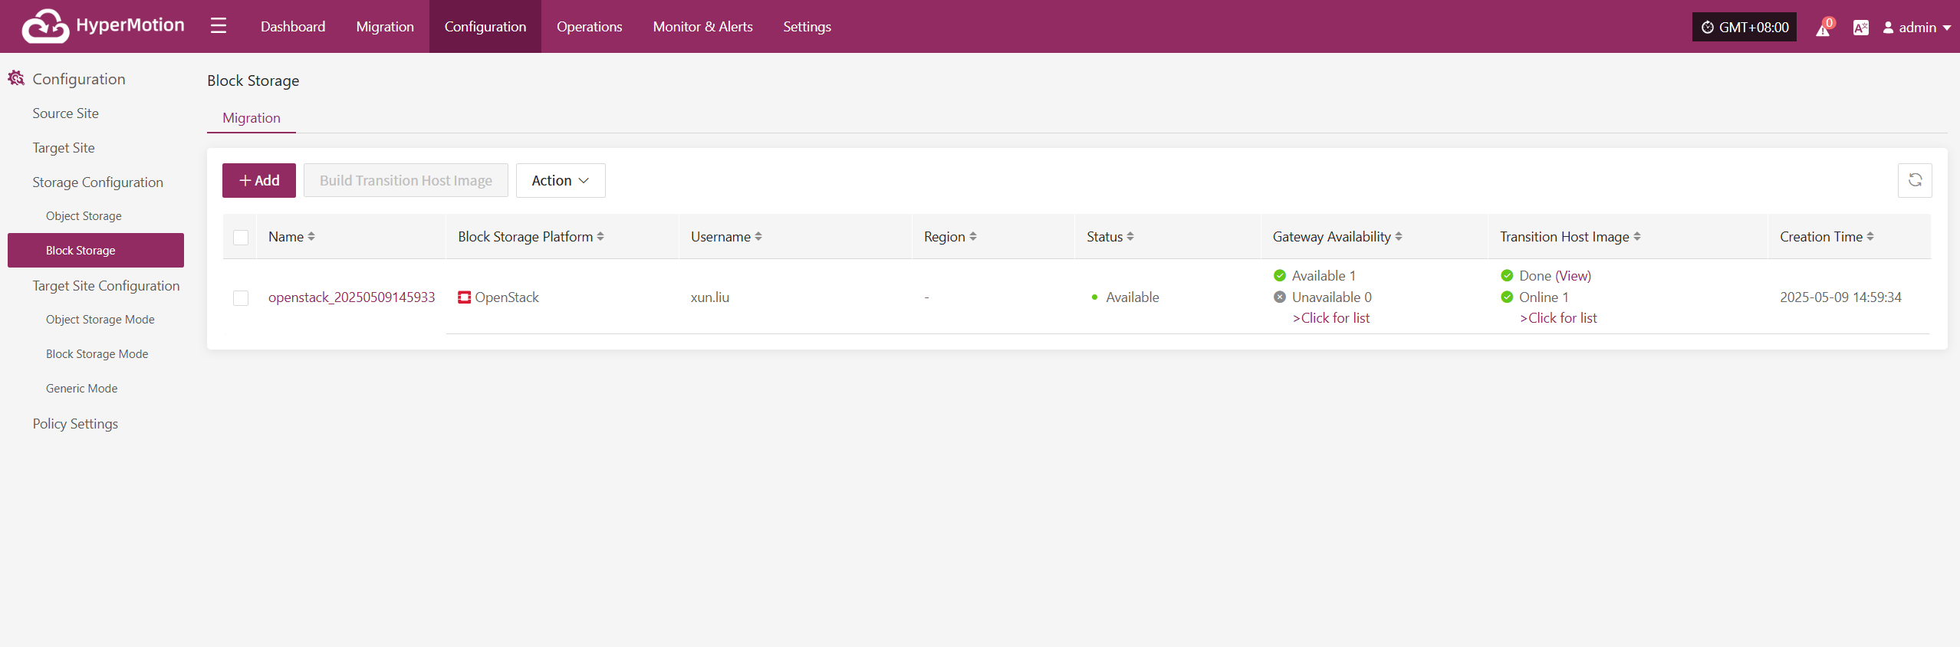The width and height of the screenshot is (1960, 647).
Task: Open Policy Settings in sidebar
Action: [75, 424]
